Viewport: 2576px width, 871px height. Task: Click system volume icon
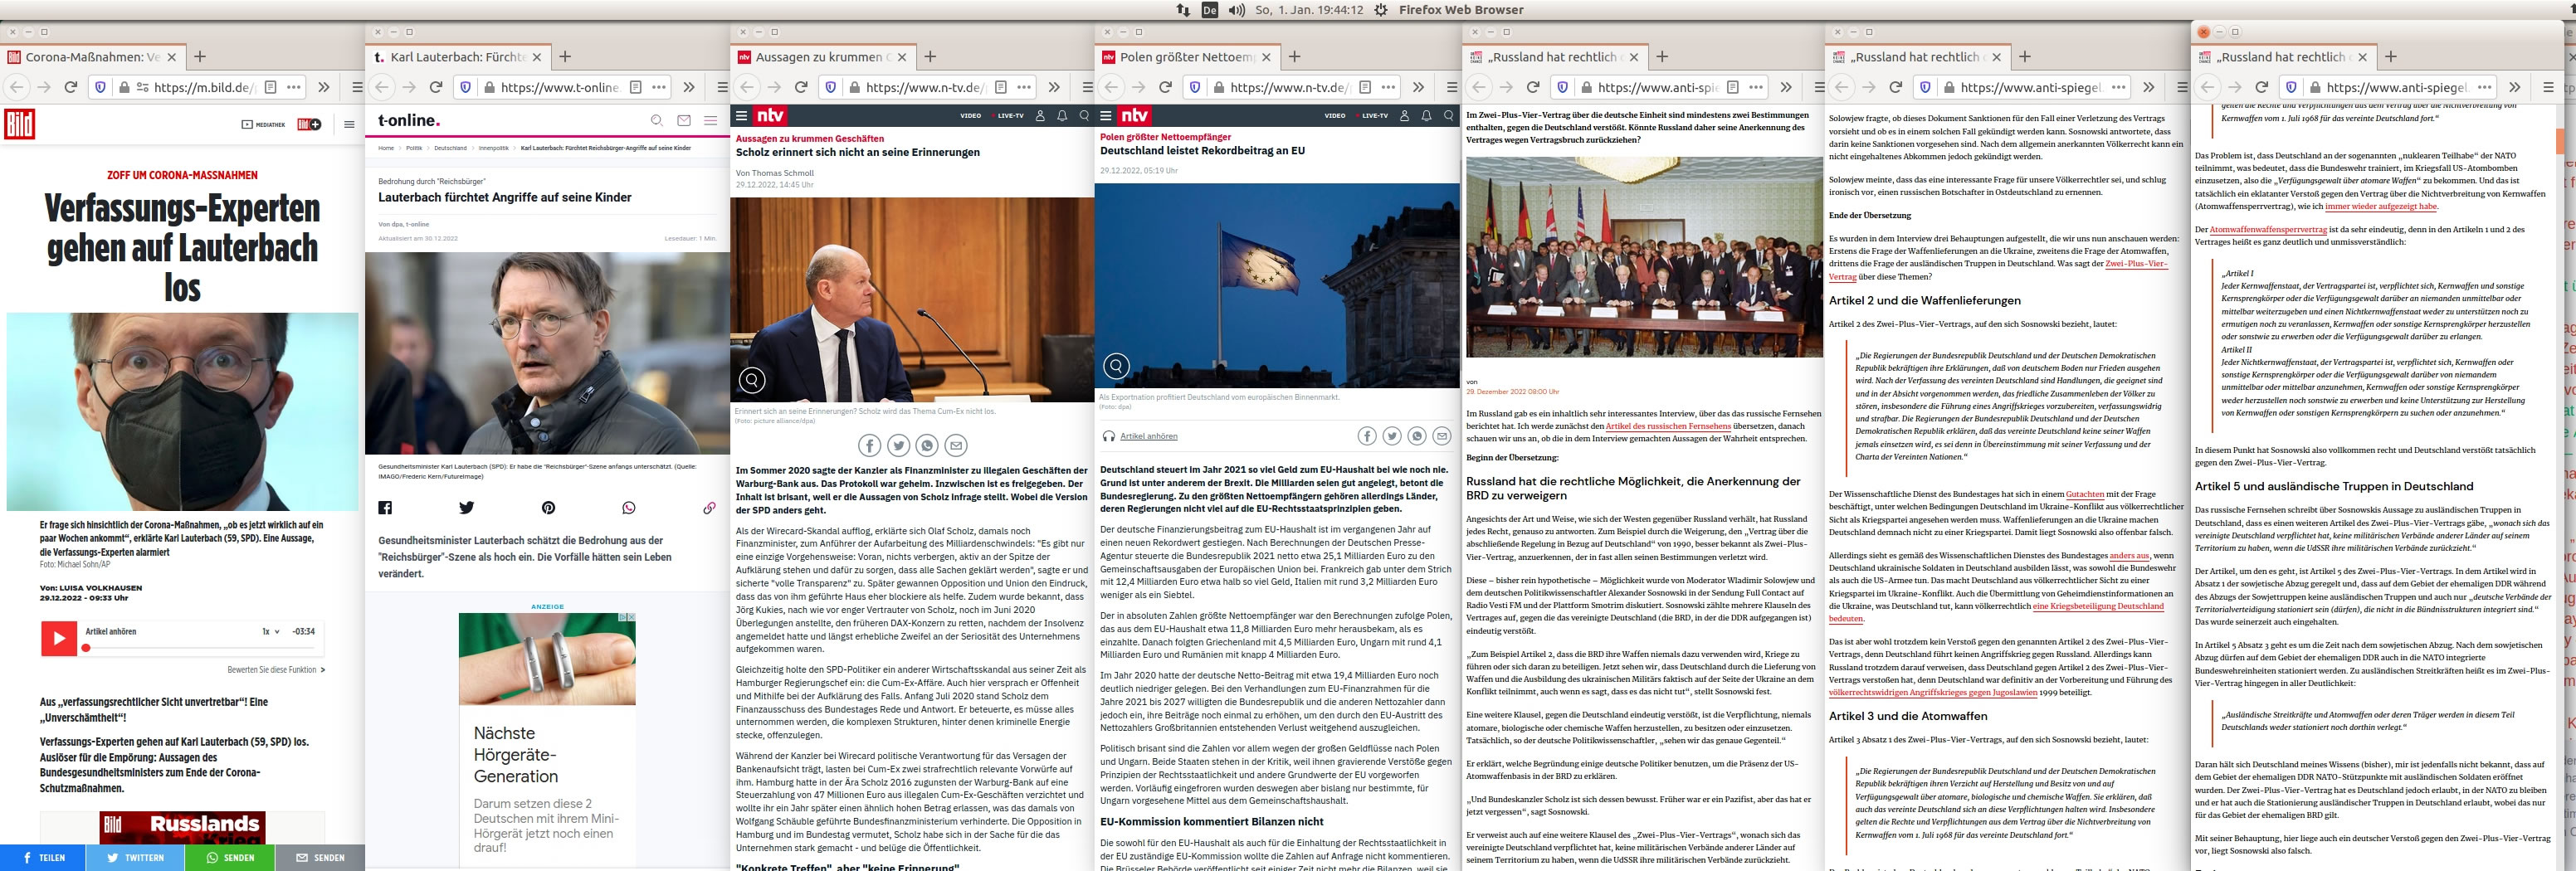click(x=1237, y=10)
